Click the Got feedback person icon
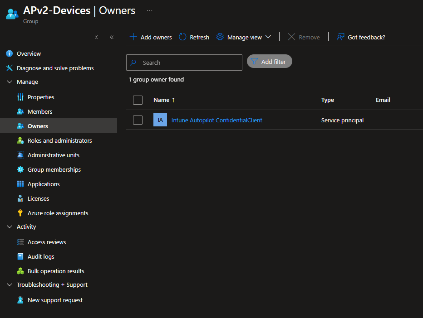Viewport: 423px width, 318px height. click(340, 37)
